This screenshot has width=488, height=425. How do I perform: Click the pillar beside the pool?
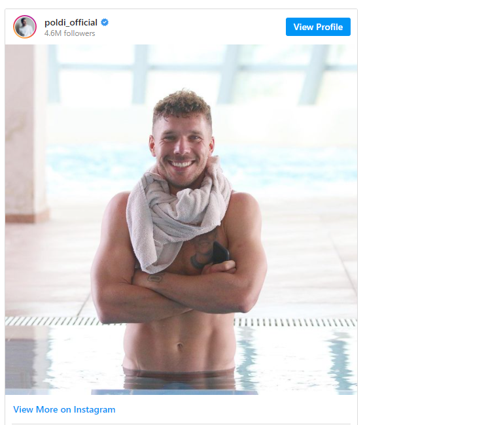[26, 134]
